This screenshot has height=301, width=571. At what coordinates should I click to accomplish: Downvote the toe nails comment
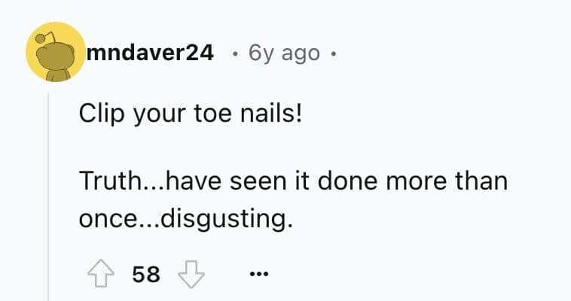point(189,275)
